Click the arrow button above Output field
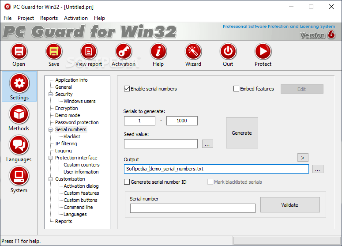 point(303,158)
